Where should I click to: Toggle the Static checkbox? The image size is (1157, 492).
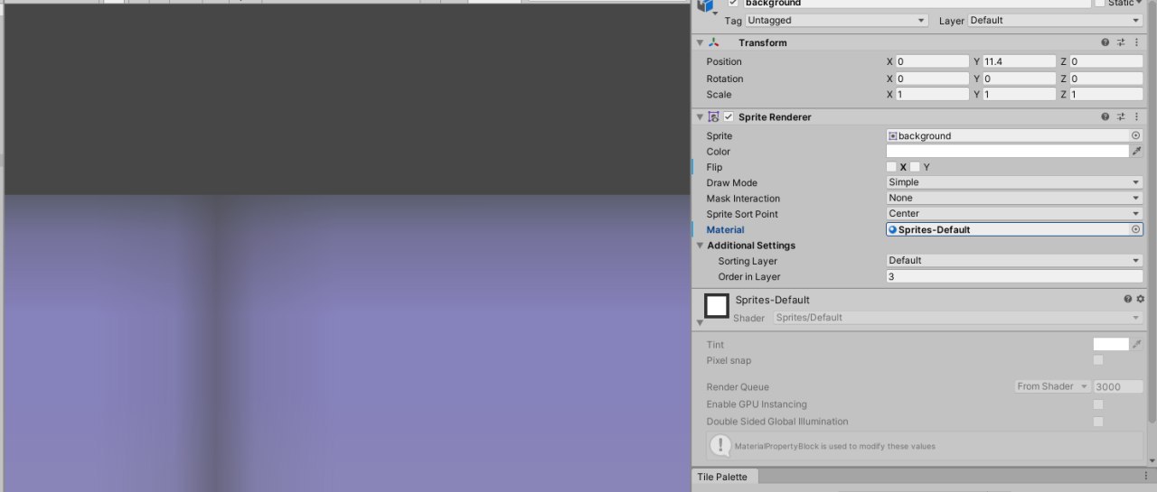tap(1099, 4)
